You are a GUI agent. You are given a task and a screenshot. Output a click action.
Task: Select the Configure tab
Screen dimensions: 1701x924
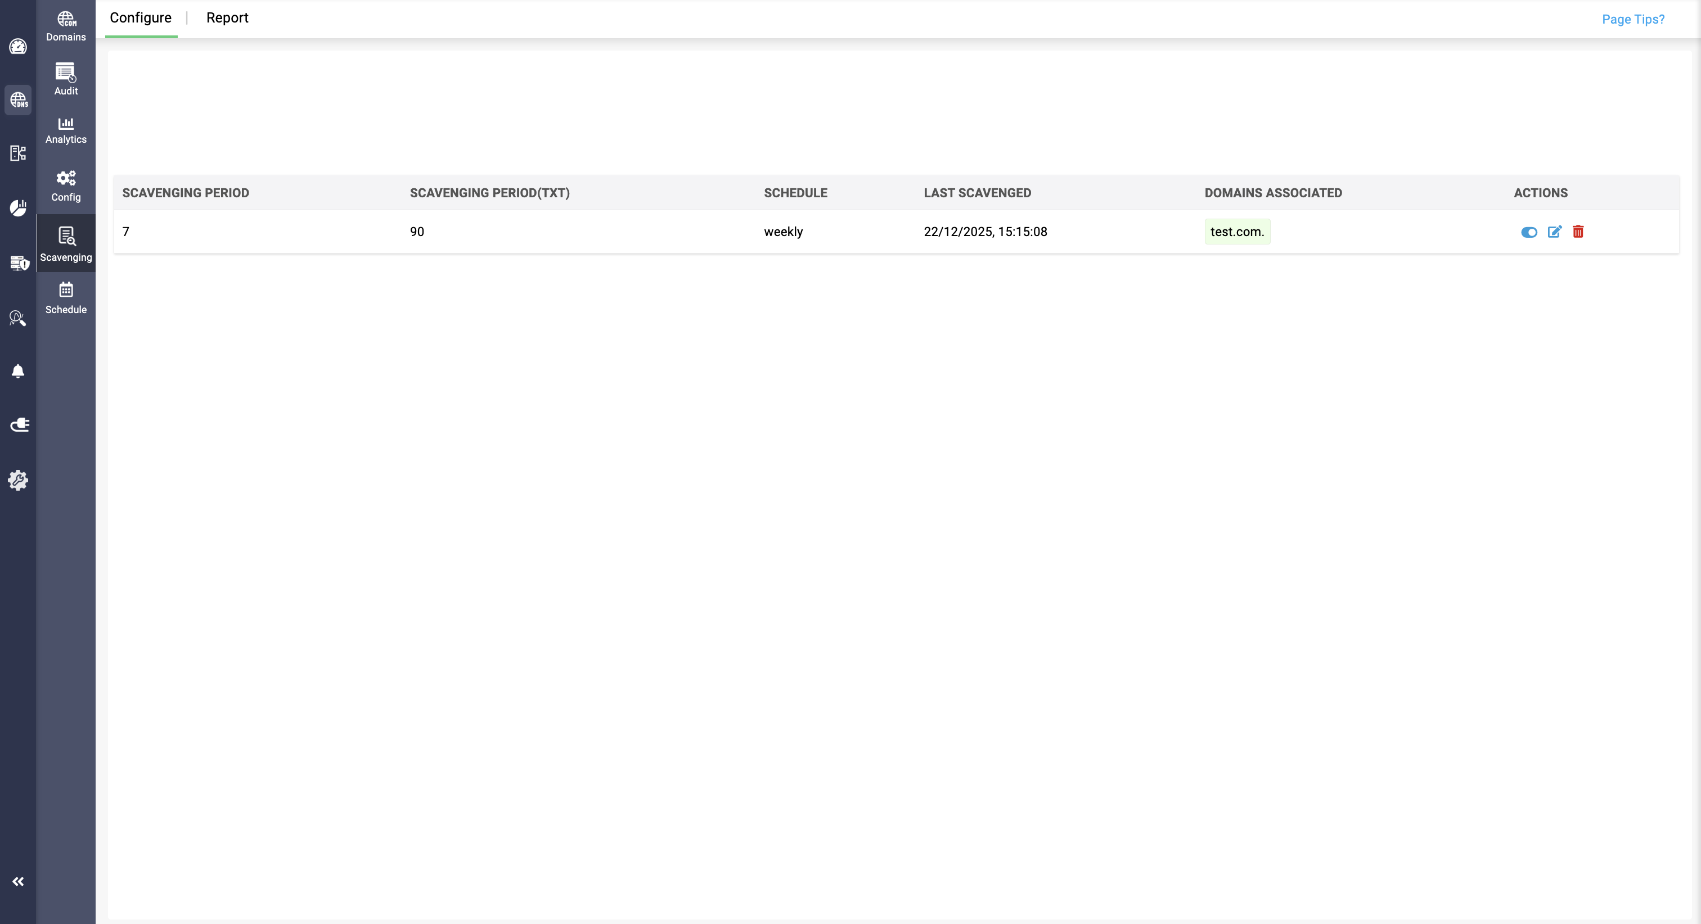141,18
